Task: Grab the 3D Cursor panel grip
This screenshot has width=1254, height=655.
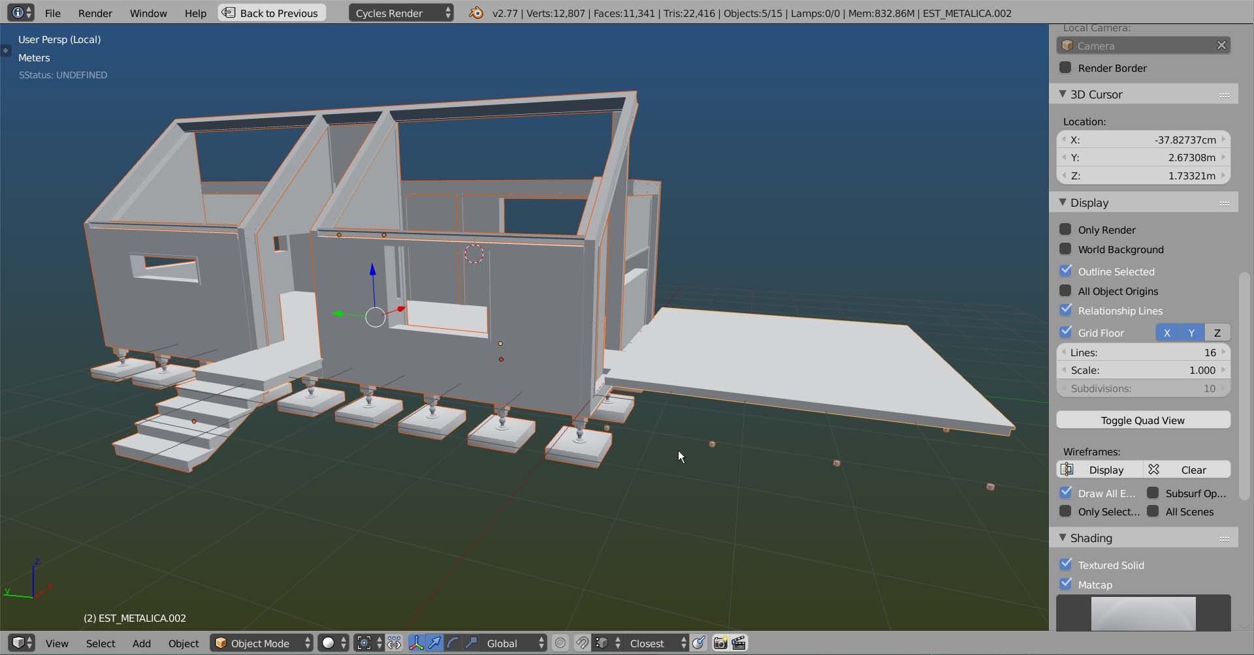Action: (1225, 95)
